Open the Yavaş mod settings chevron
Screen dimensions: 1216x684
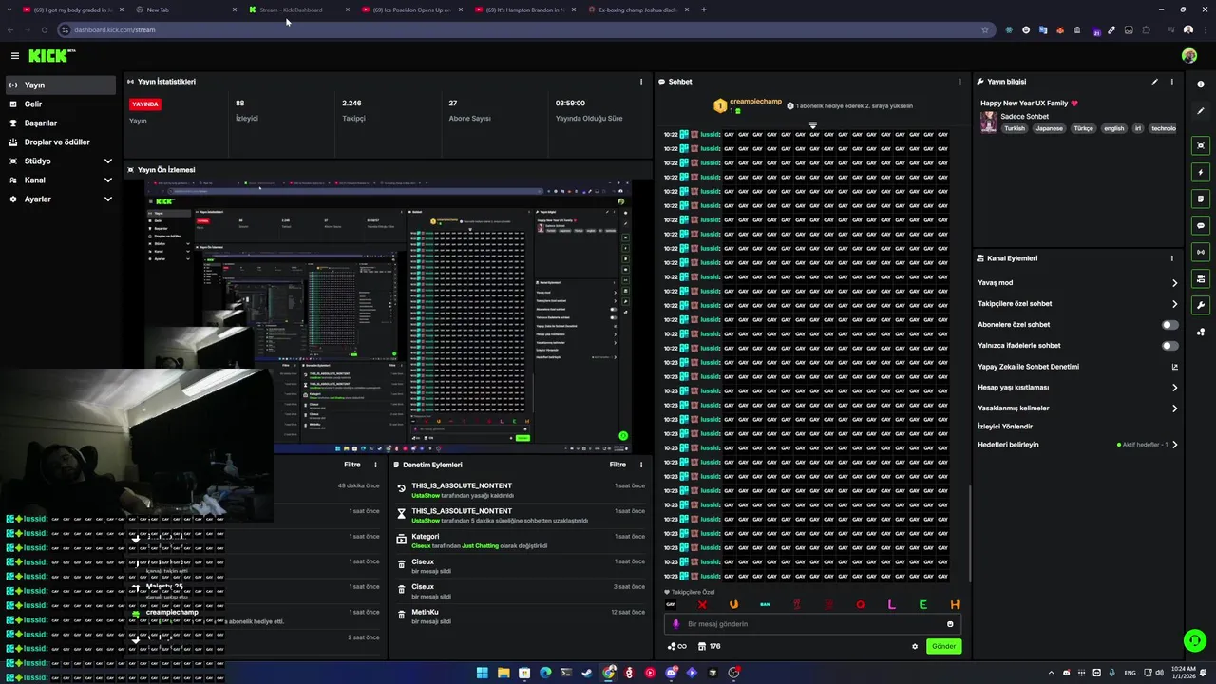click(1174, 283)
